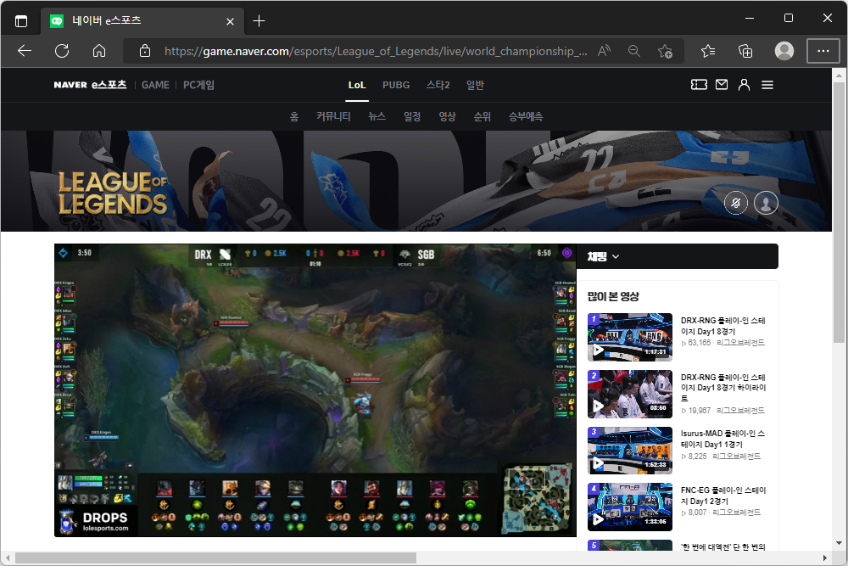
Task: Select the 일반 tab
Action: click(x=475, y=85)
